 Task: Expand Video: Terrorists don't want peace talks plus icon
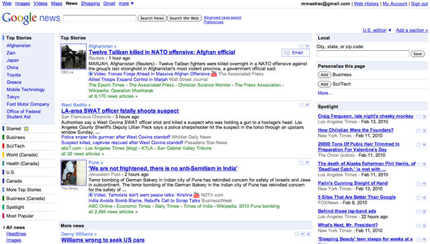point(91,195)
